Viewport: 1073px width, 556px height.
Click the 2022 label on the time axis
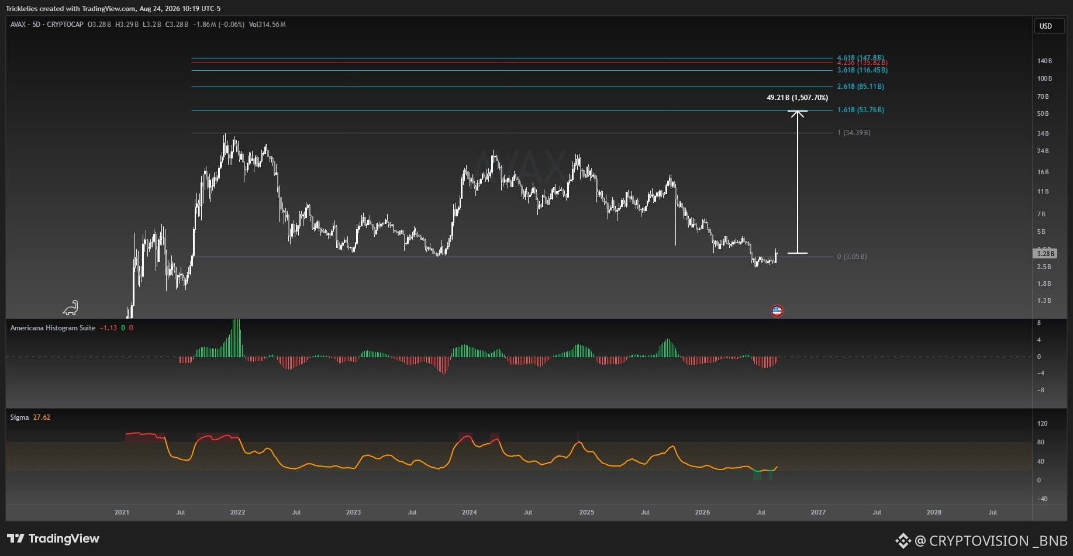tap(237, 513)
